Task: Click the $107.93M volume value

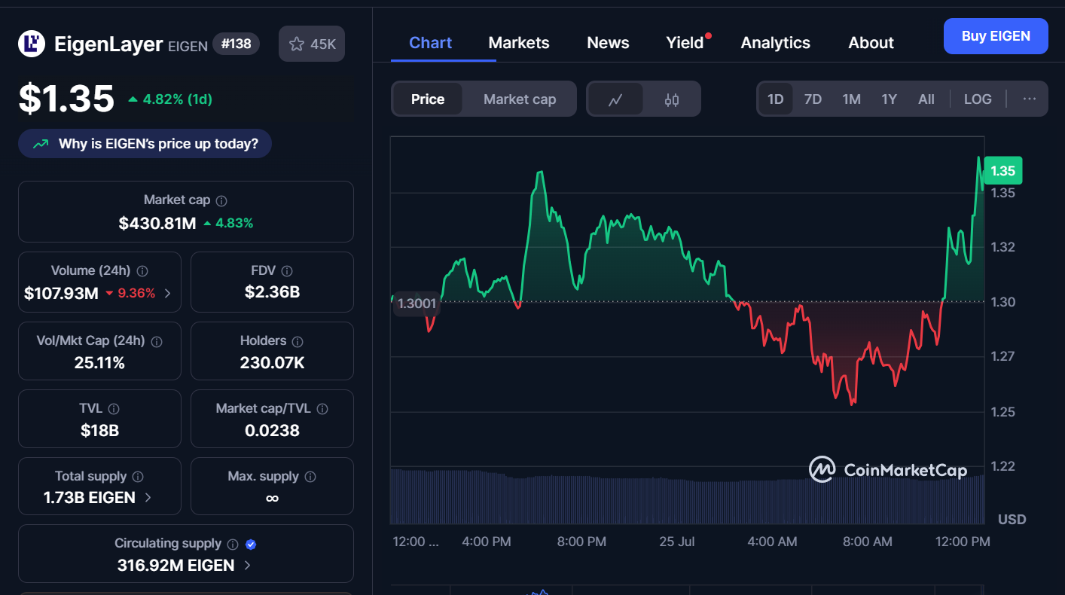Action: click(x=61, y=293)
